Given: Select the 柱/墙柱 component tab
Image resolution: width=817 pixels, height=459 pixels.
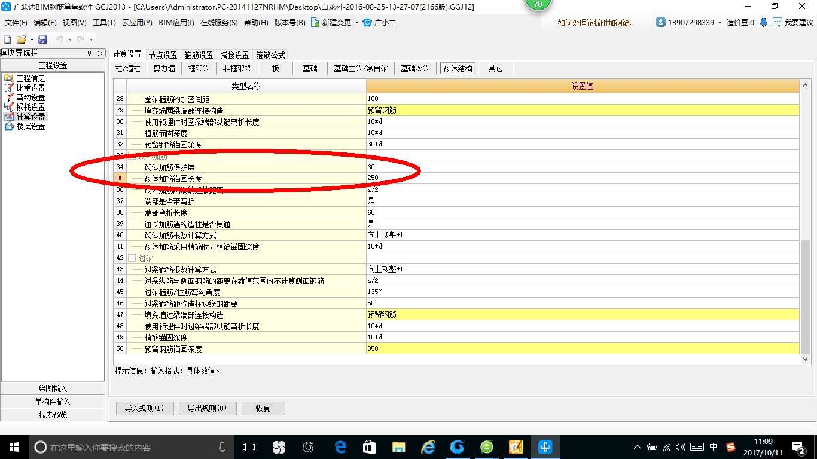Looking at the screenshot, I should click(x=127, y=68).
